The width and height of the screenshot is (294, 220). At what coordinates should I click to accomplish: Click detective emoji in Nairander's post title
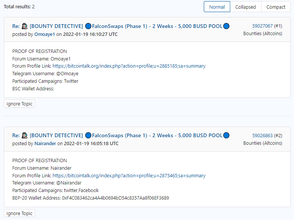point(25,135)
